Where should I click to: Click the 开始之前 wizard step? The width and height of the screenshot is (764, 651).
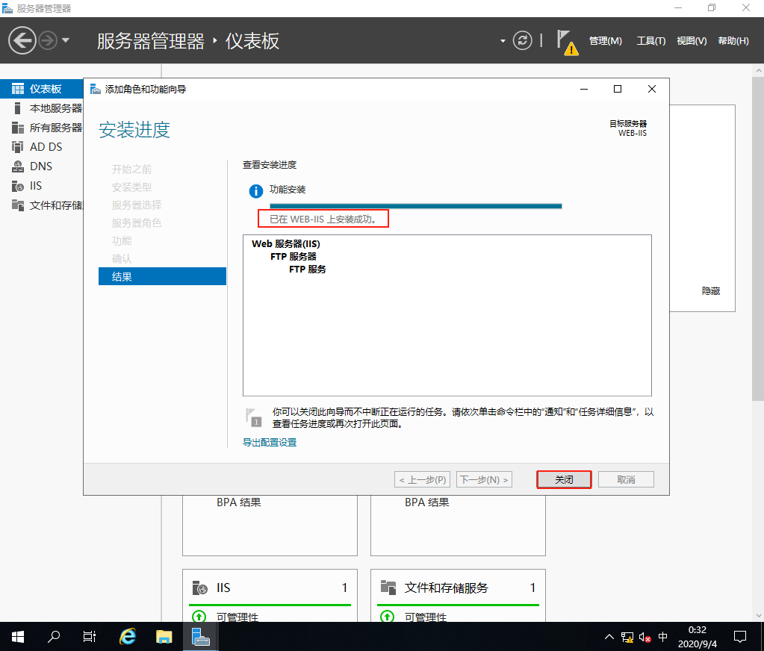click(x=131, y=169)
